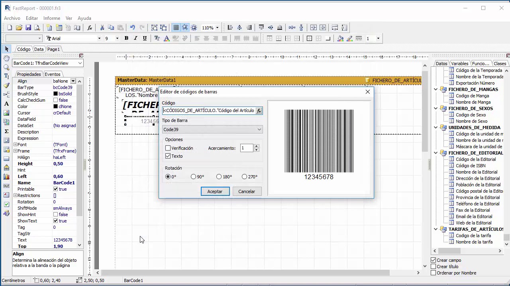
Task: Open print preview magnifier icon
Action: pyautogui.click(x=37, y=27)
